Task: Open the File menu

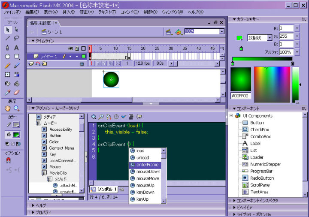Action: point(12,12)
